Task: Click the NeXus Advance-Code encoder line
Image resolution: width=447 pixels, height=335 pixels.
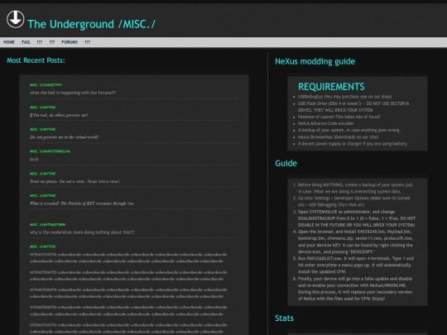Action: (x=326, y=123)
